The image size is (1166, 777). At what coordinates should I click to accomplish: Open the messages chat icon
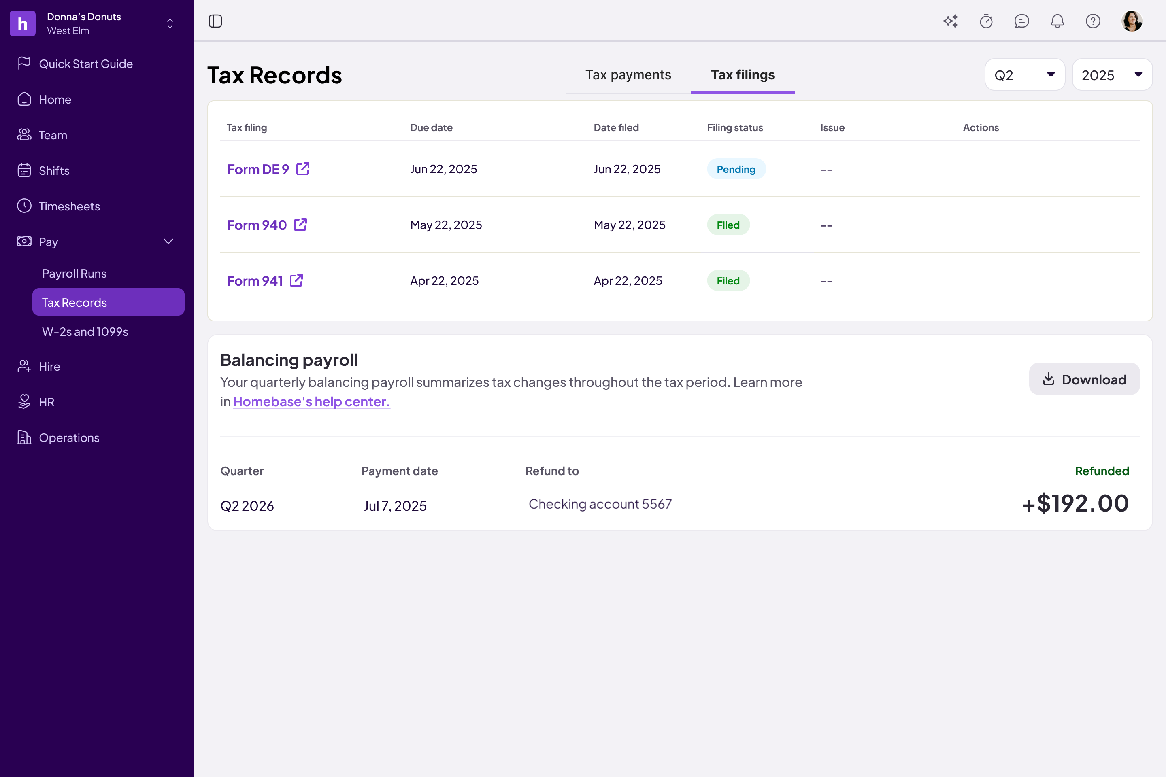(1022, 21)
